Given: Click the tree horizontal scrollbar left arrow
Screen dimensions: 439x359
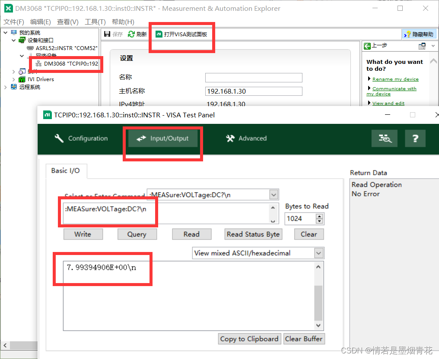Looking at the screenshot, I should [x=5, y=345].
